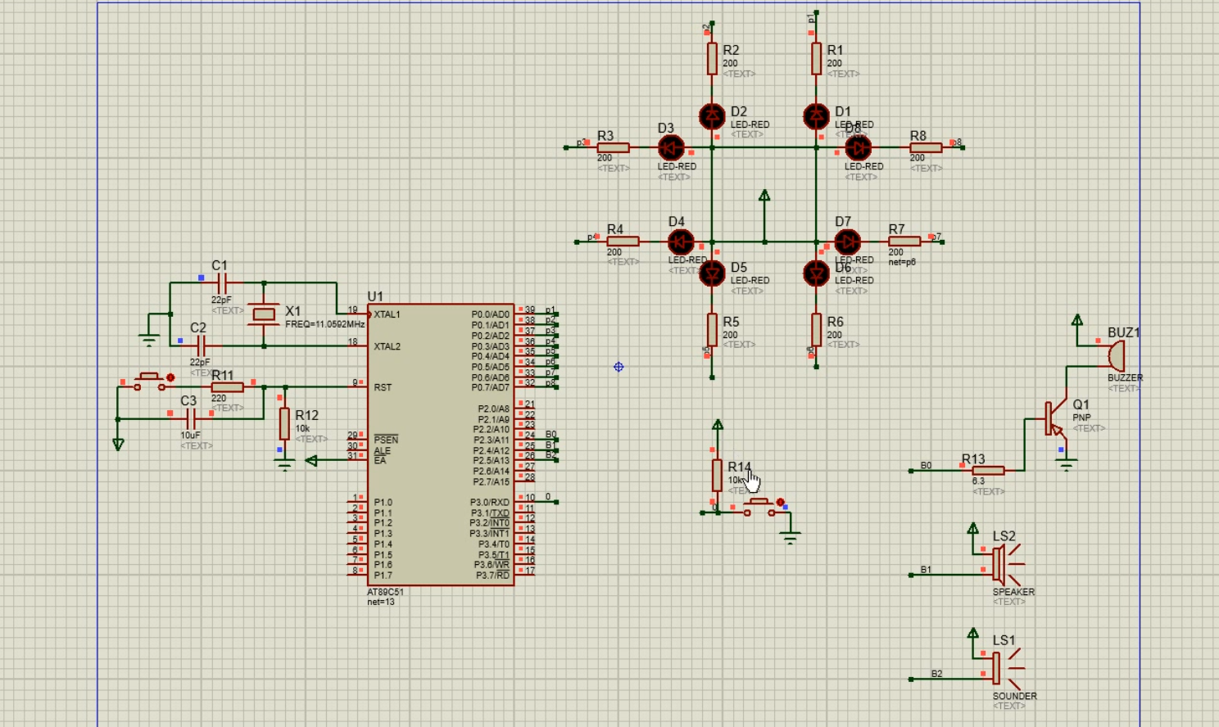1219x727 pixels.
Task: Select capacitor C2 symbol
Action: coord(200,345)
